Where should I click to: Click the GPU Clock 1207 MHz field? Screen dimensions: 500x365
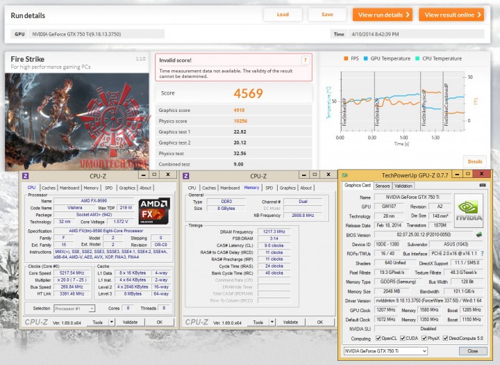(386, 310)
